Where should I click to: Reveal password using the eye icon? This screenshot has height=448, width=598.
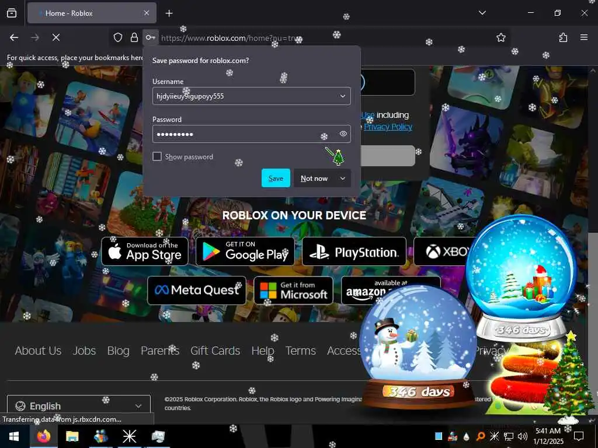343,134
